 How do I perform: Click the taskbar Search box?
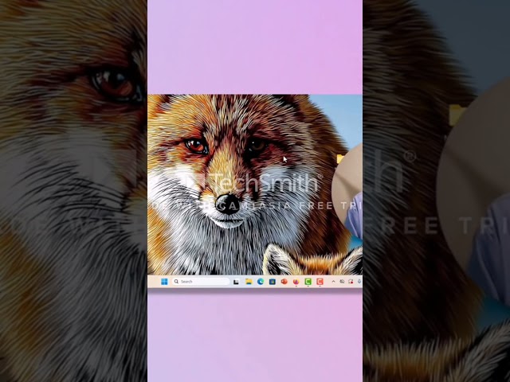(201, 282)
